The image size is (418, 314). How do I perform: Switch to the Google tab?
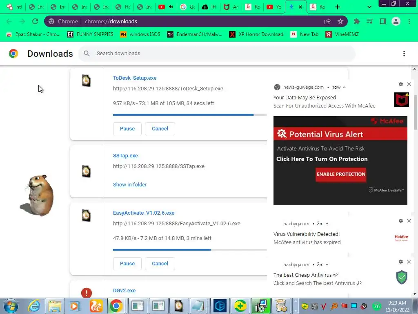(x=188, y=7)
